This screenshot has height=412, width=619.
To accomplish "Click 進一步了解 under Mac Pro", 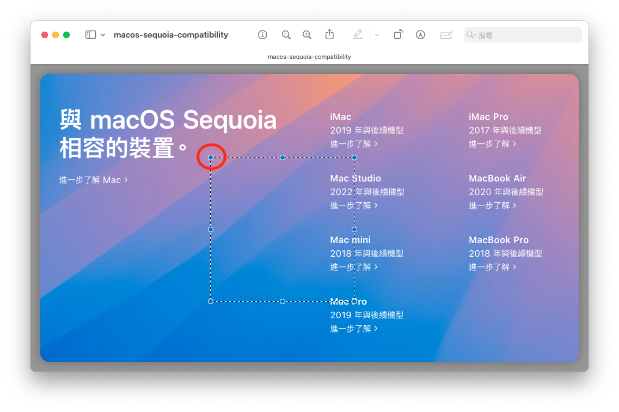I will (354, 329).
